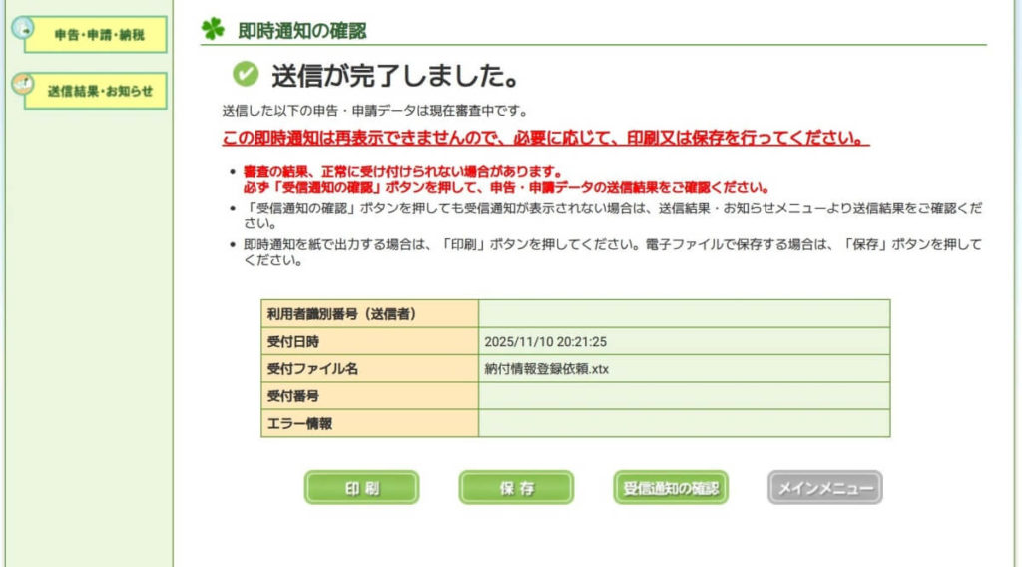1022x567 pixels.
Task: Click the 送信が完了しました。 heading
Action: click(x=395, y=76)
